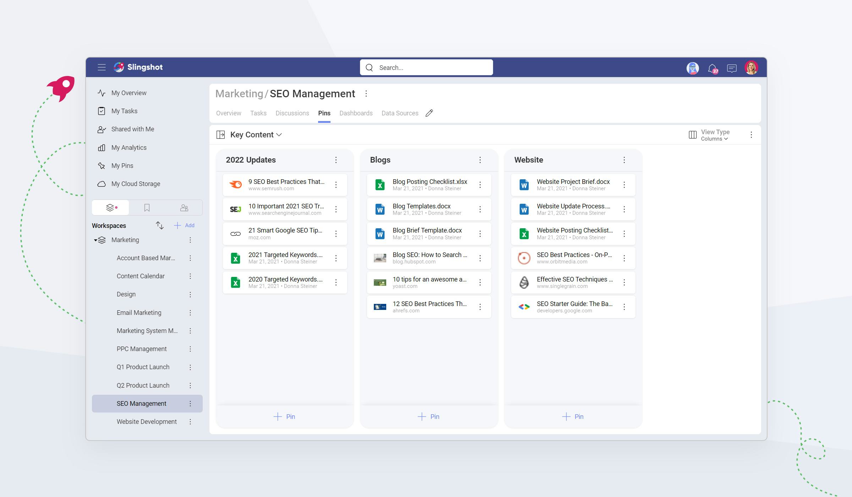Open the notifications bell
The width and height of the screenshot is (852, 497).
[712, 68]
